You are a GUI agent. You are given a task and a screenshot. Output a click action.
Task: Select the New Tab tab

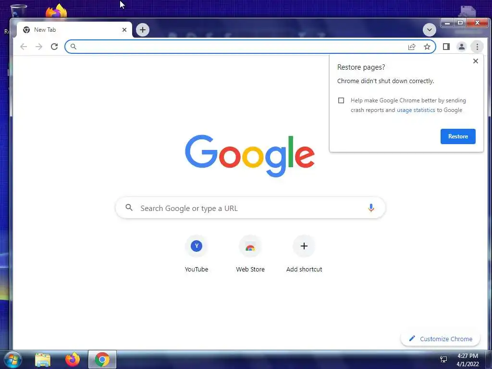(74, 30)
